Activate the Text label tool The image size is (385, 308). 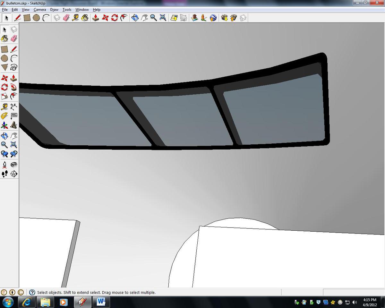point(14,116)
